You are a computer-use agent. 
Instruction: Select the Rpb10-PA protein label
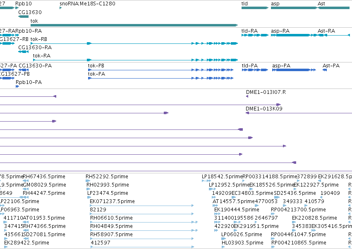(29, 82)
